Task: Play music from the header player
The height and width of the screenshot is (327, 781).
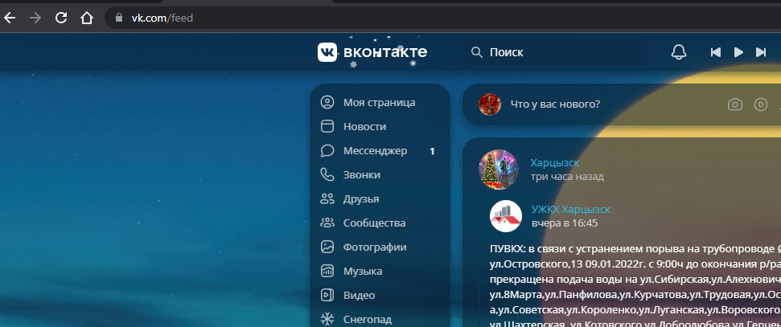Action: tap(738, 52)
